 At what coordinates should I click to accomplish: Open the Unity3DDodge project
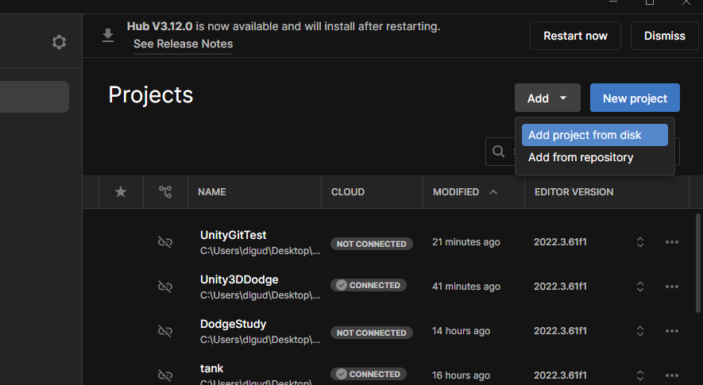(x=239, y=279)
